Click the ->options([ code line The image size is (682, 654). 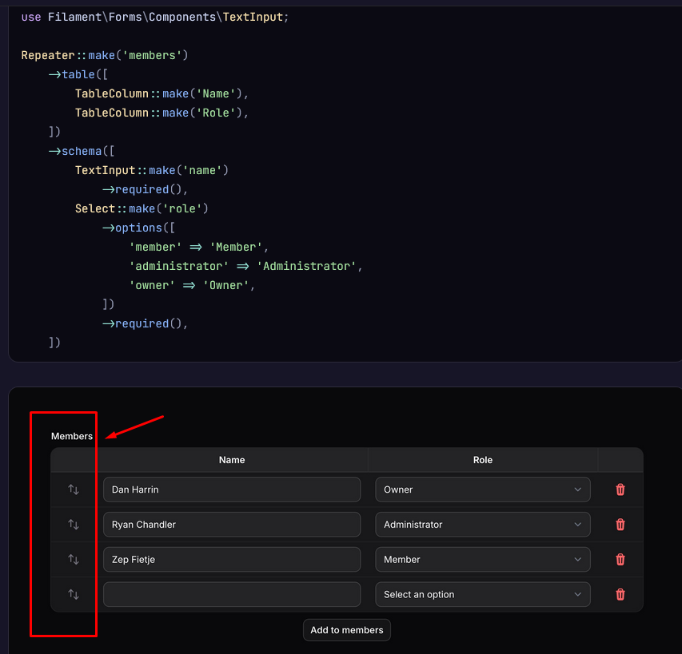click(x=138, y=228)
